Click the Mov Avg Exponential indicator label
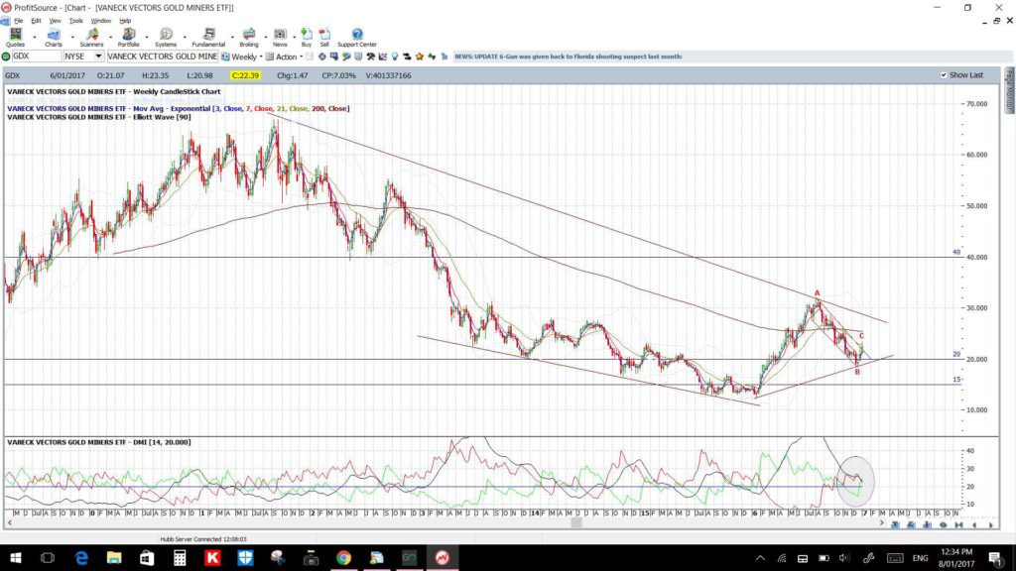 pyautogui.click(x=179, y=109)
